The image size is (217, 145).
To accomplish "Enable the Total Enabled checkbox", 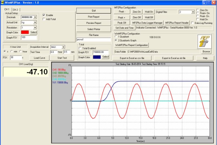I will [x=80, y=48].
